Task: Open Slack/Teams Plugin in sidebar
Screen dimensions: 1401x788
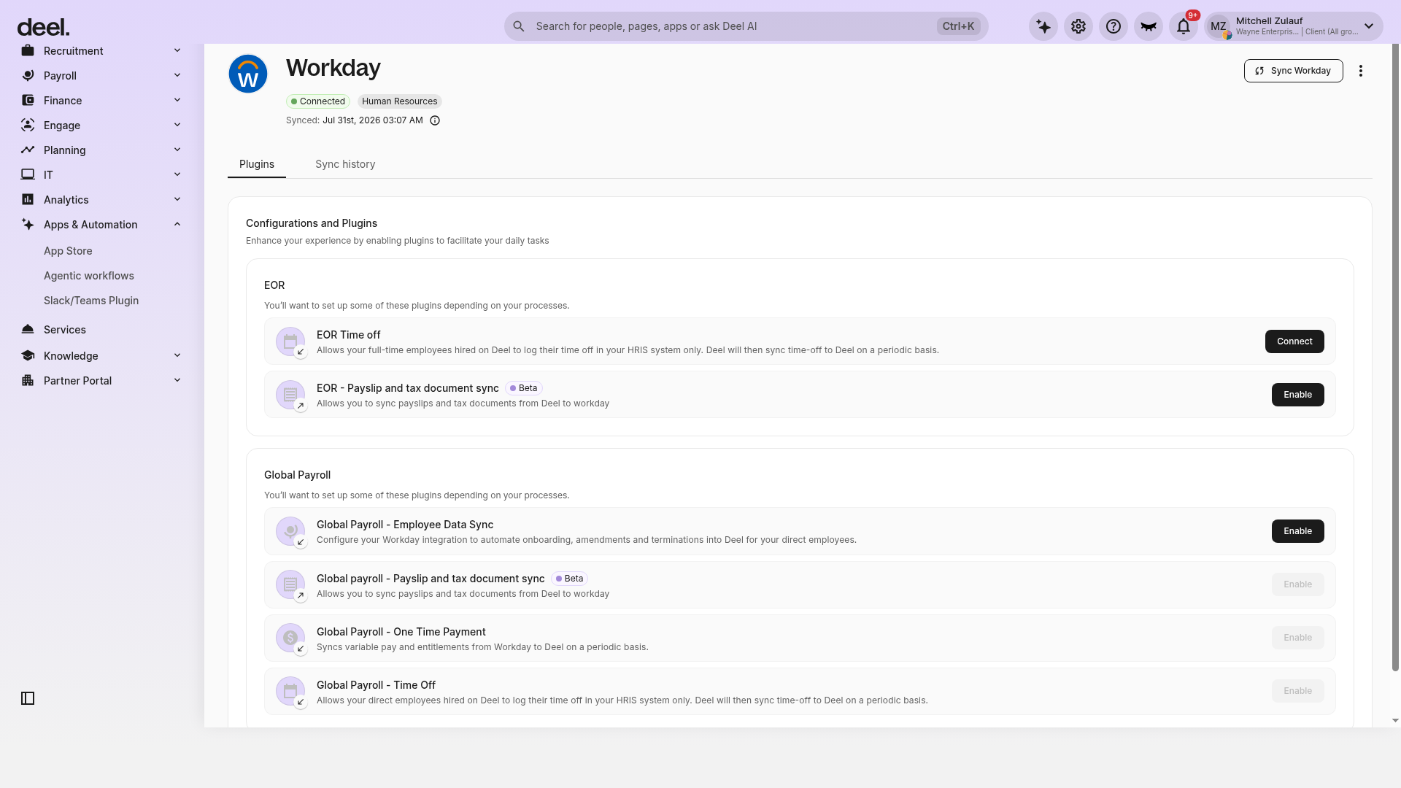Action: 91,301
